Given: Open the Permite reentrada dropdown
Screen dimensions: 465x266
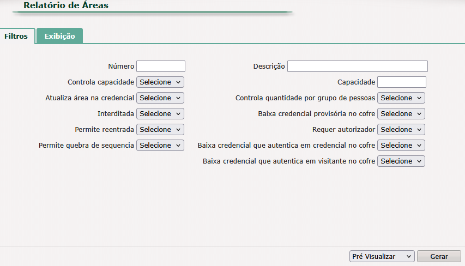Looking at the screenshot, I should pos(160,130).
